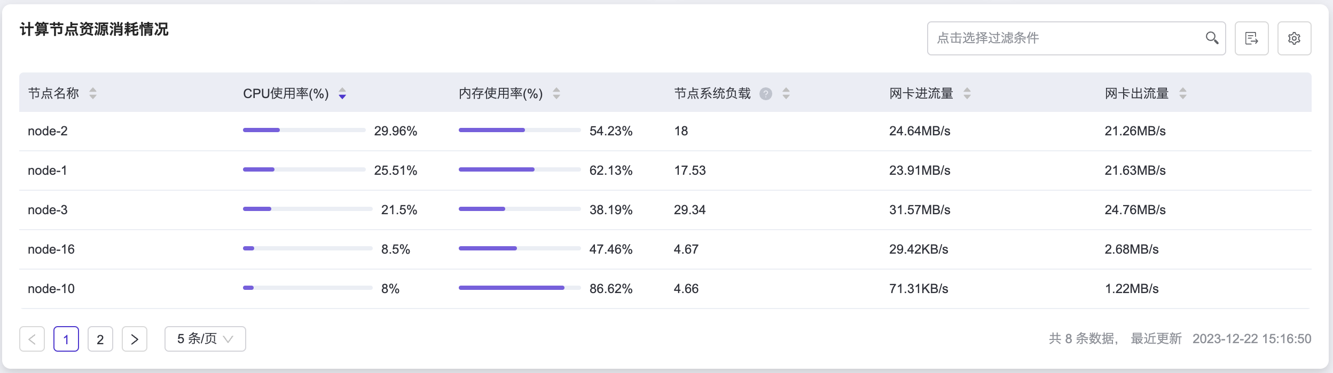Open the 5 条/页 page size dropdown
Image resolution: width=1333 pixels, height=373 pixels.
[x=205, y=339]
